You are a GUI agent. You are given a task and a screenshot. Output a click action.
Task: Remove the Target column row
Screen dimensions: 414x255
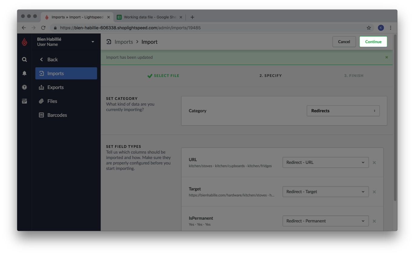pos(374,192)
